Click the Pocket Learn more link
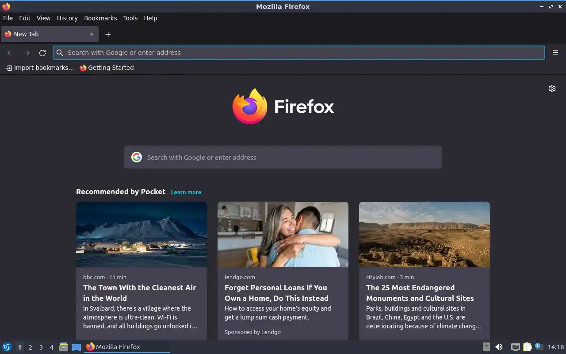This screenshot has height=354, width=566. 186,192
